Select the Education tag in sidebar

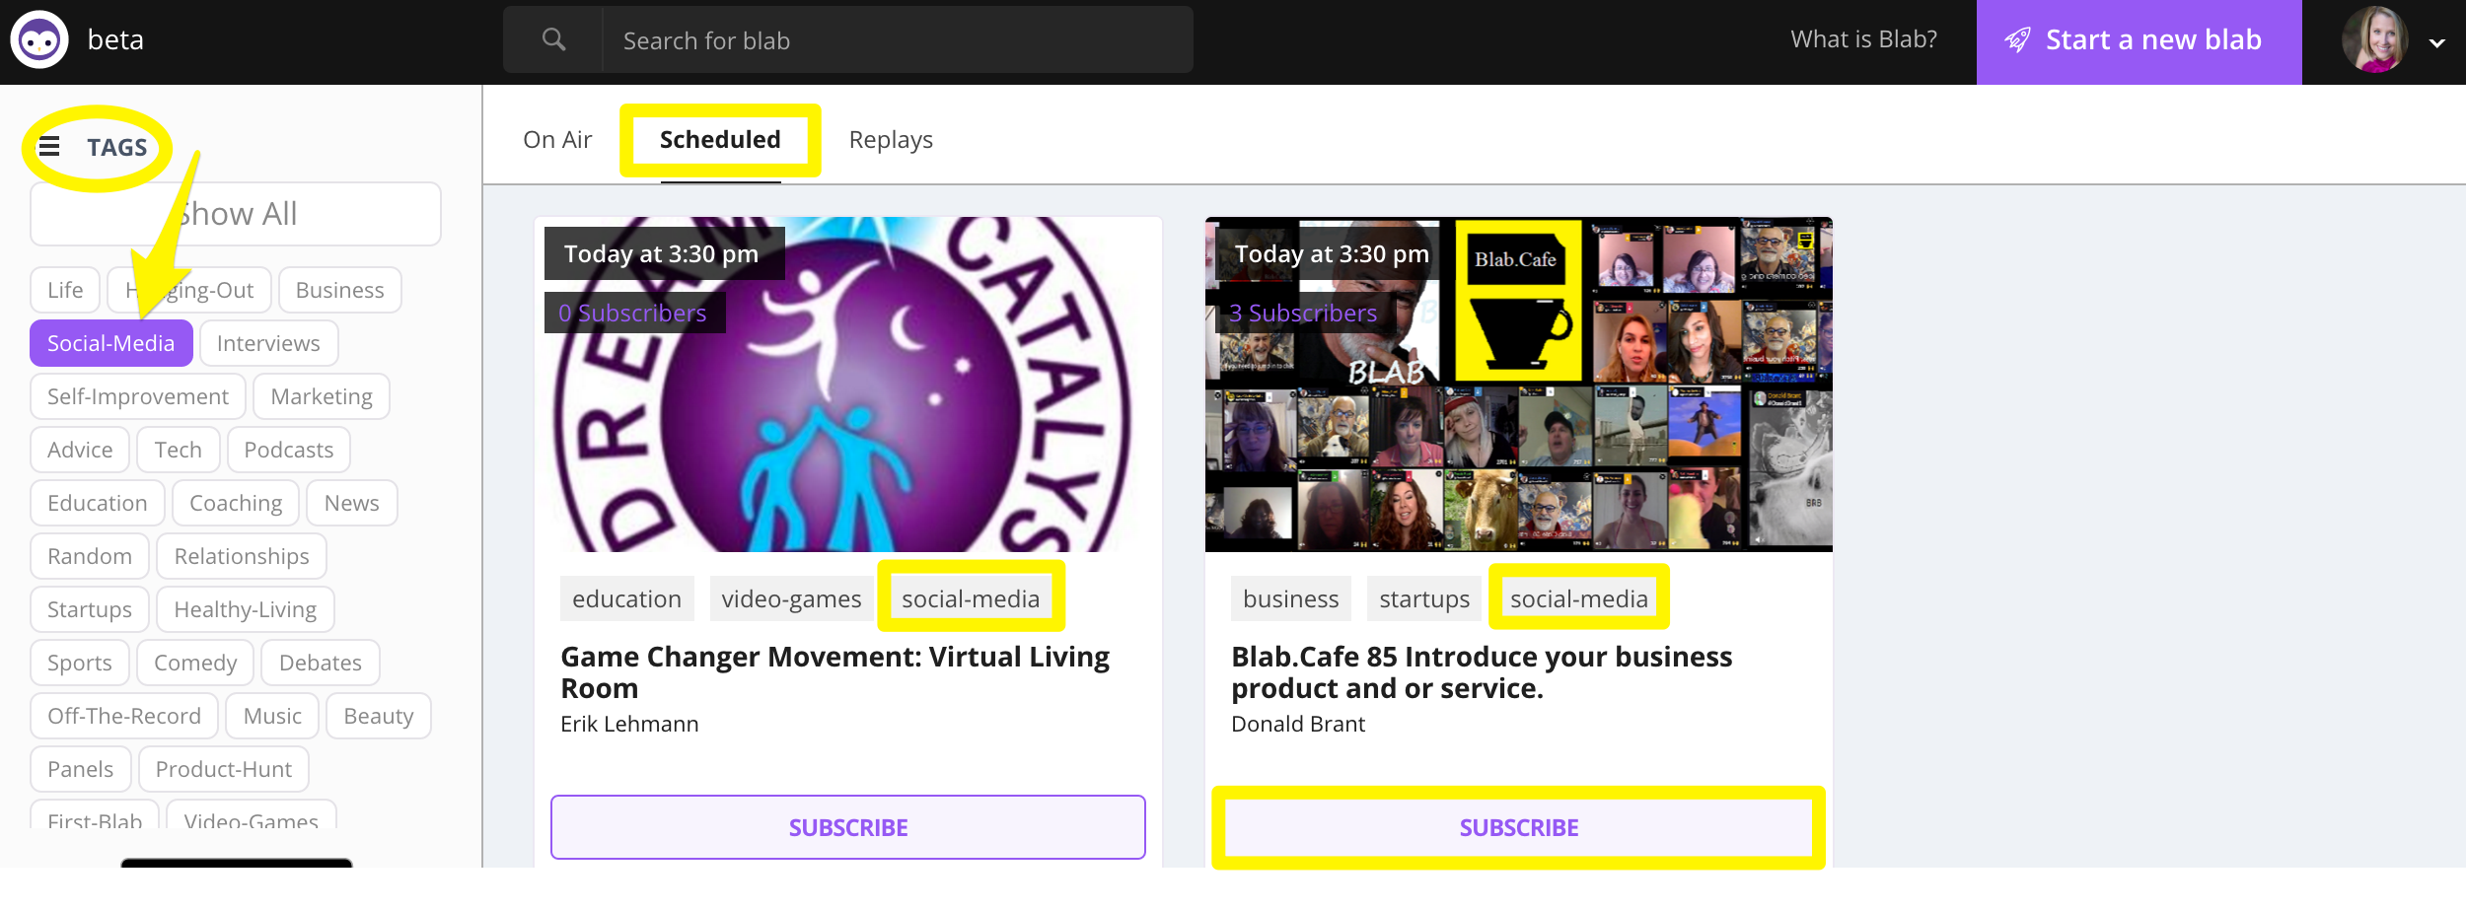pos(98,503)
